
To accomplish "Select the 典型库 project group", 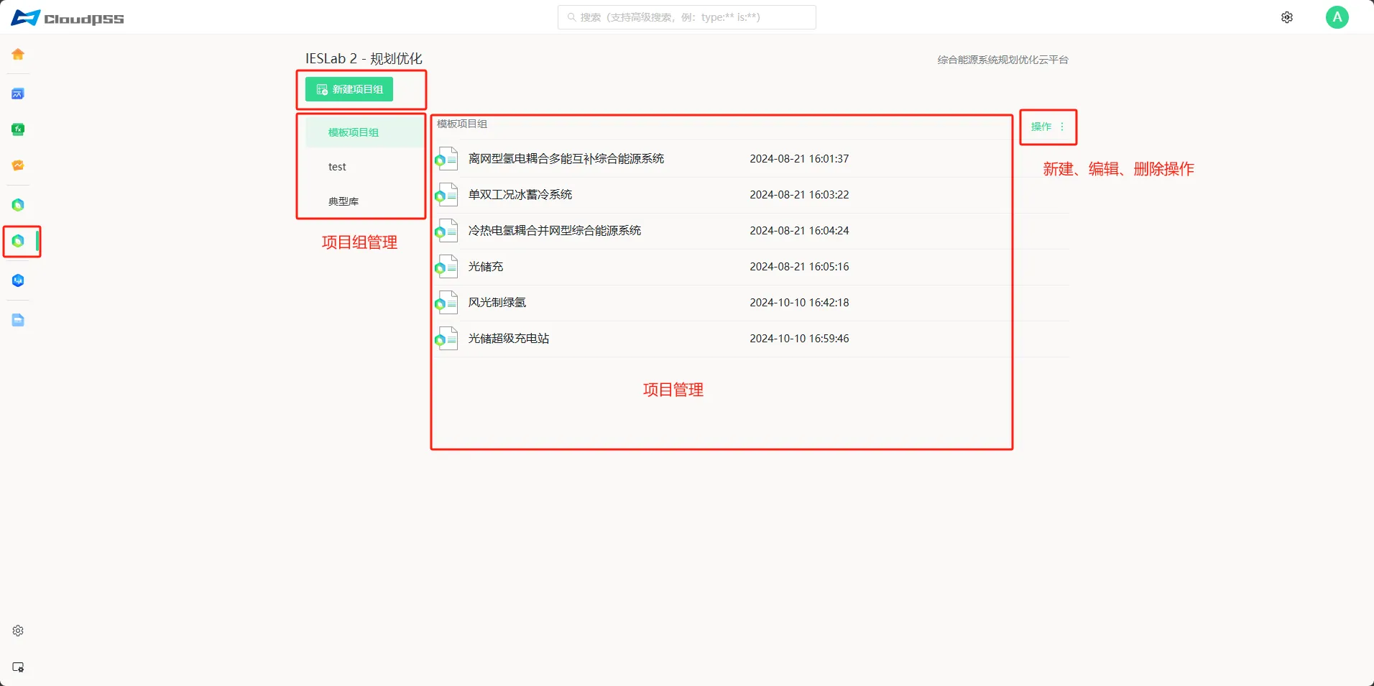I will [343, 201].
